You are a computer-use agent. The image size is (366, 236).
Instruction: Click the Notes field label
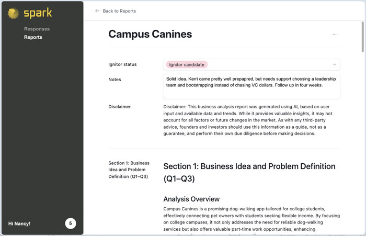pos(115,80)
